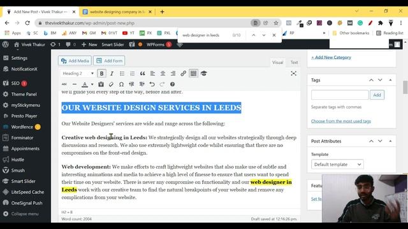This screenshot has width=408, height=229.
Task: Click the Add Media button
Action: pos(75,61)
